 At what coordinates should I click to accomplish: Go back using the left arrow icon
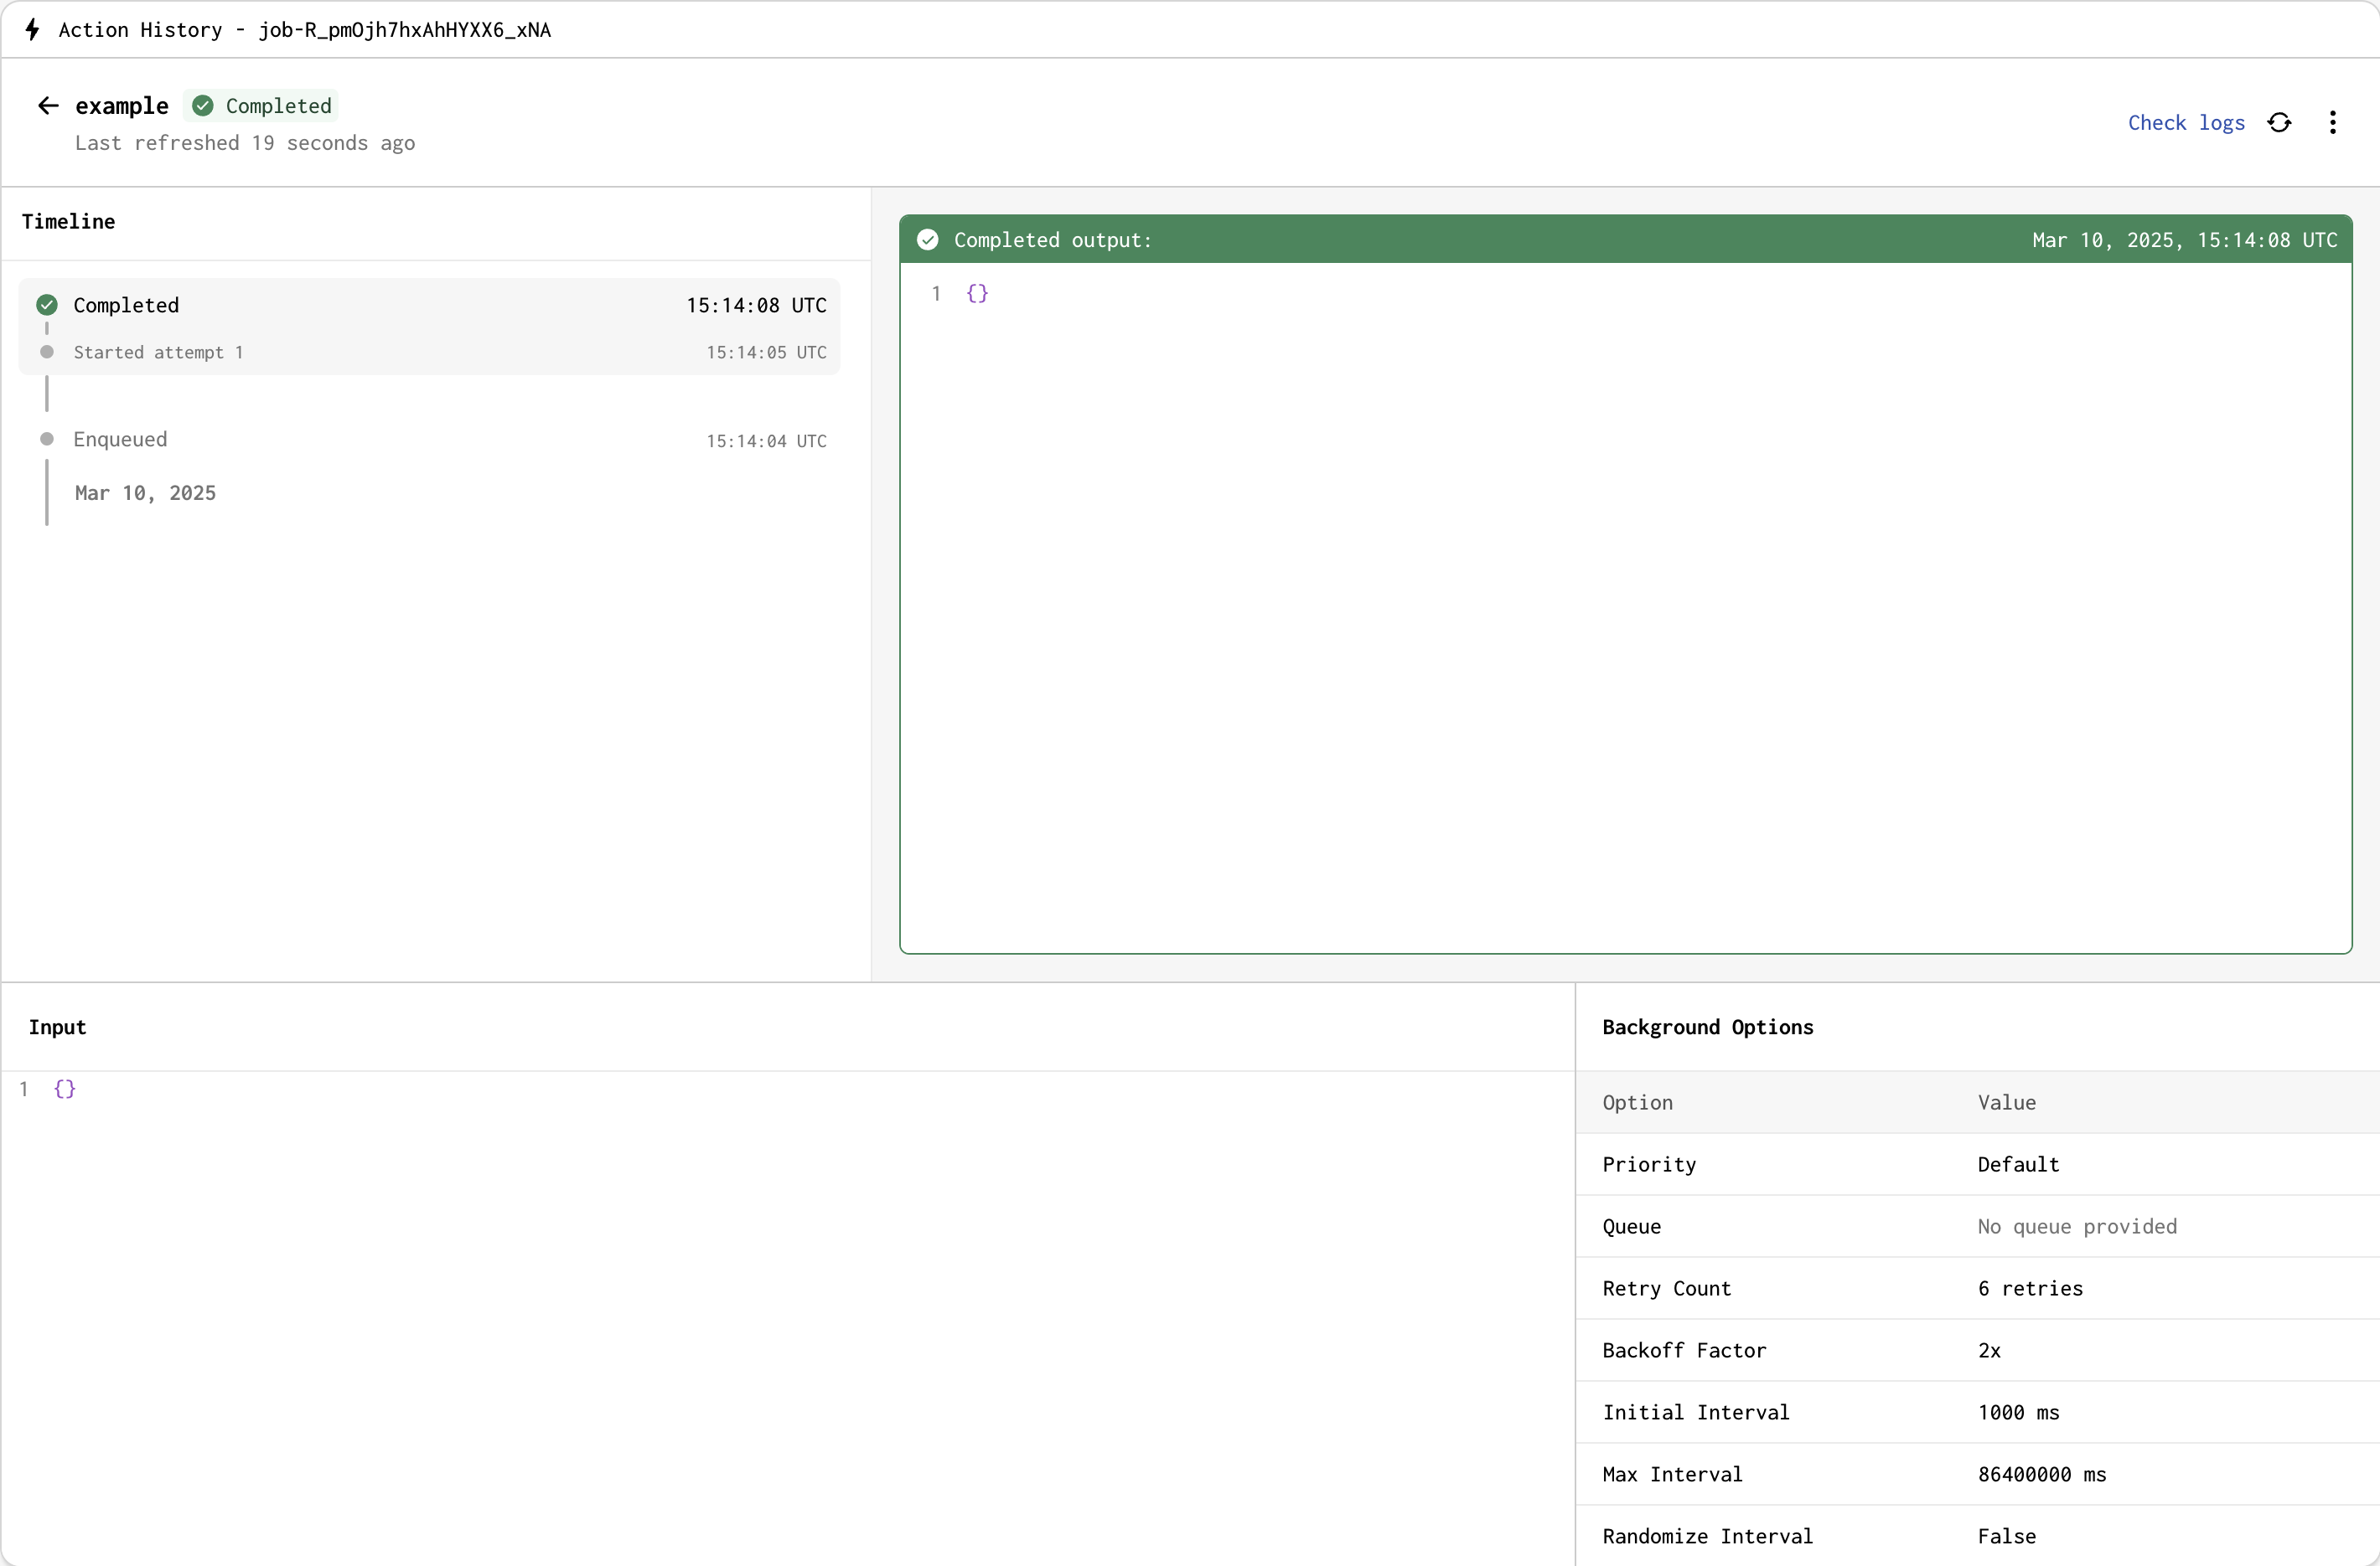[x=48, y=106]
